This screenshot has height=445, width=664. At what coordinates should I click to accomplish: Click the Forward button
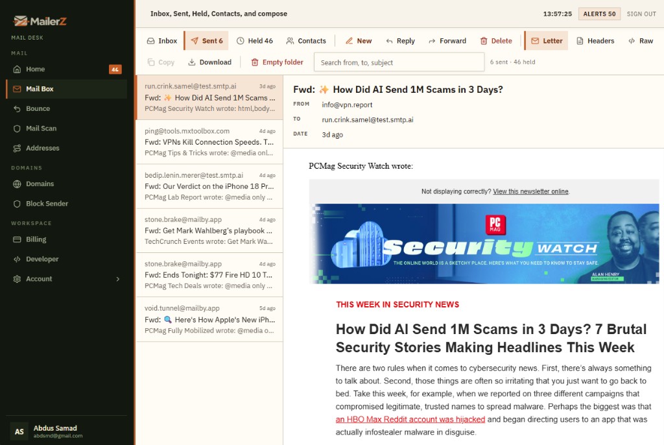point(447,41)
